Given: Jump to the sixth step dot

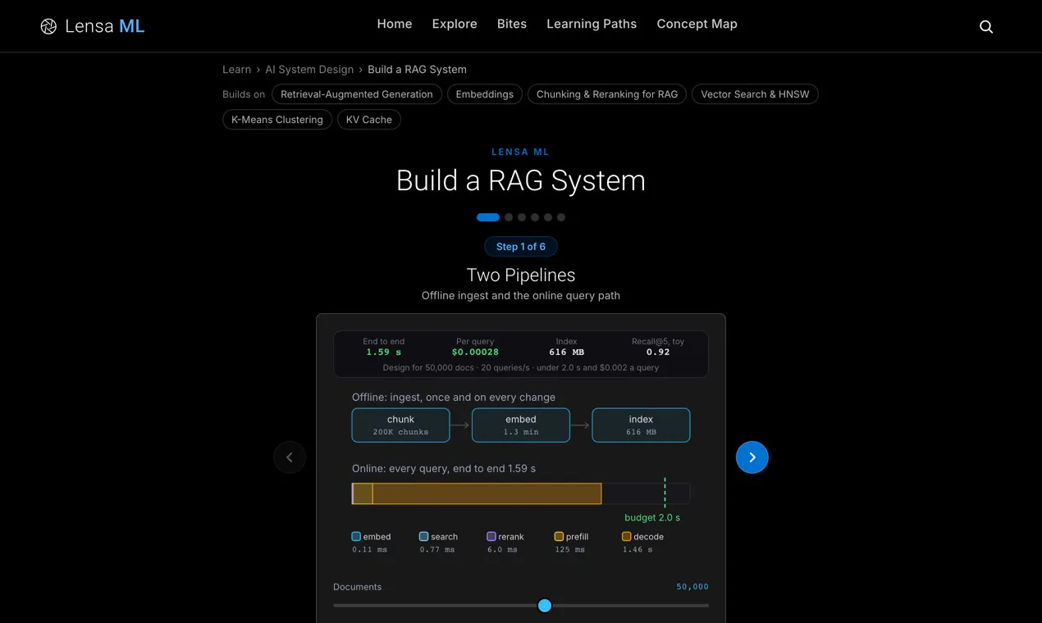Looking at the screenshot, I should tap(561, 217).
